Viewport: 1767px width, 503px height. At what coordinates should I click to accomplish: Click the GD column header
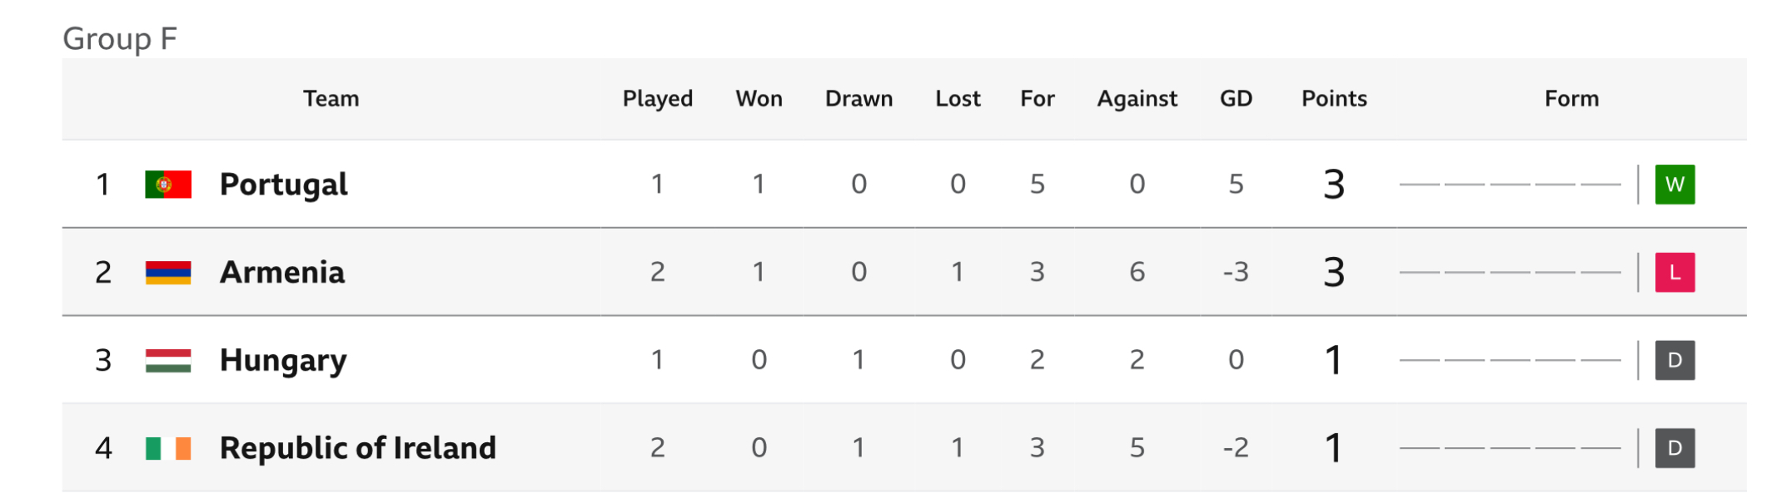(x=1236, y=99)
